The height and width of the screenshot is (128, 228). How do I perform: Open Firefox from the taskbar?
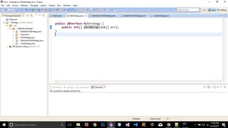click(86, 125)
